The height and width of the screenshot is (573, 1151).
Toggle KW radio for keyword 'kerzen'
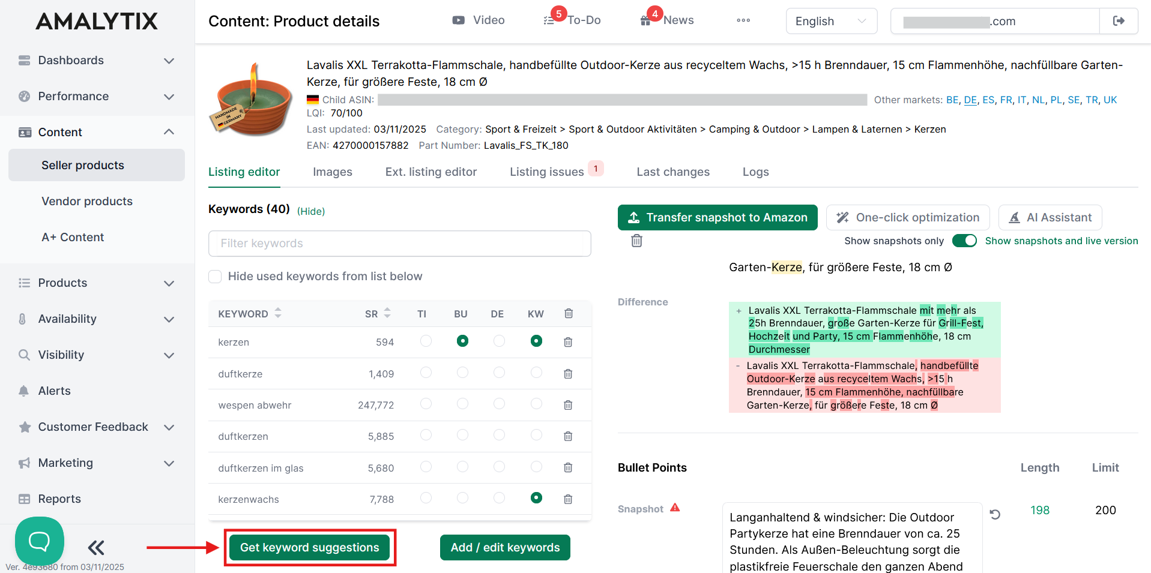pyautogui.click(x=536, y=341)
